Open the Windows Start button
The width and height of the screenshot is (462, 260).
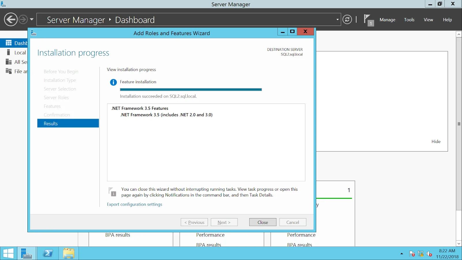8,253
